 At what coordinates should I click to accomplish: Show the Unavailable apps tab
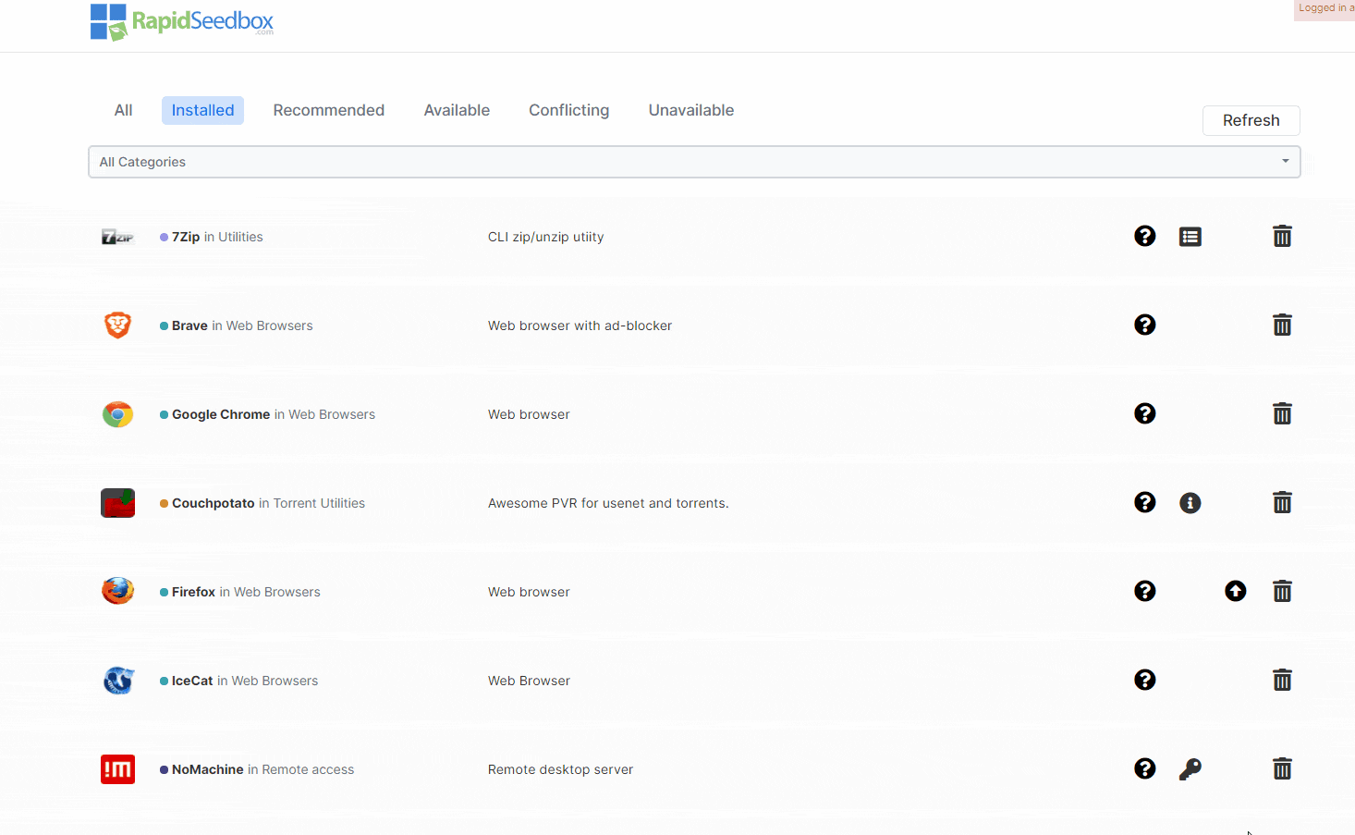690,110
